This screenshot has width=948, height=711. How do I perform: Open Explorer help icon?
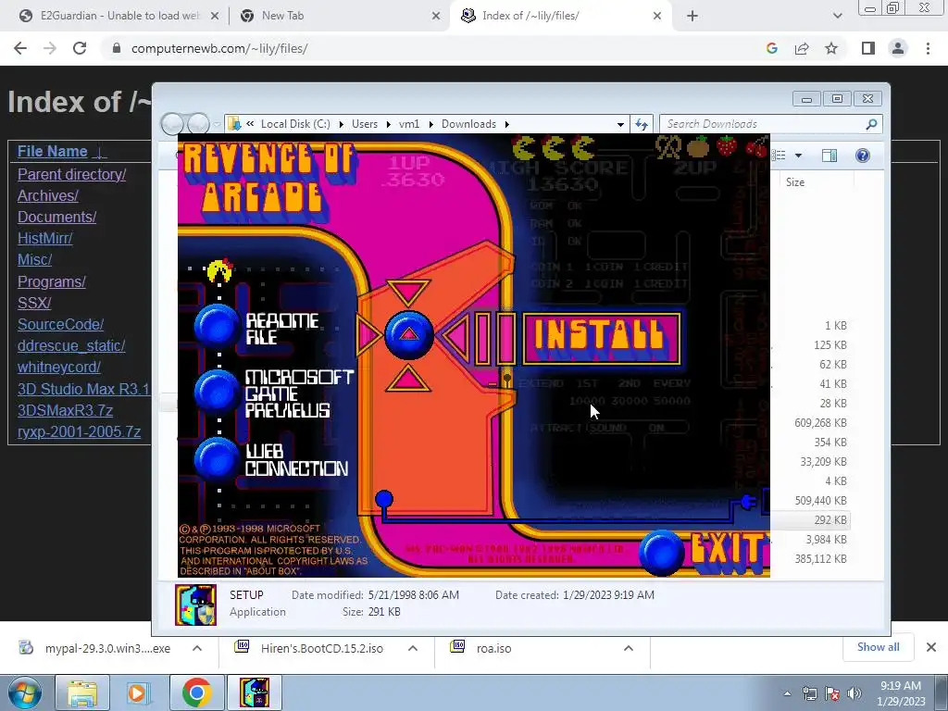pos(863,156)
